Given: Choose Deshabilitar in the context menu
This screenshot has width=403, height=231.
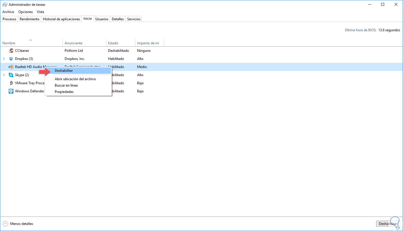Looking at the screenshot, I should [78, 71].
